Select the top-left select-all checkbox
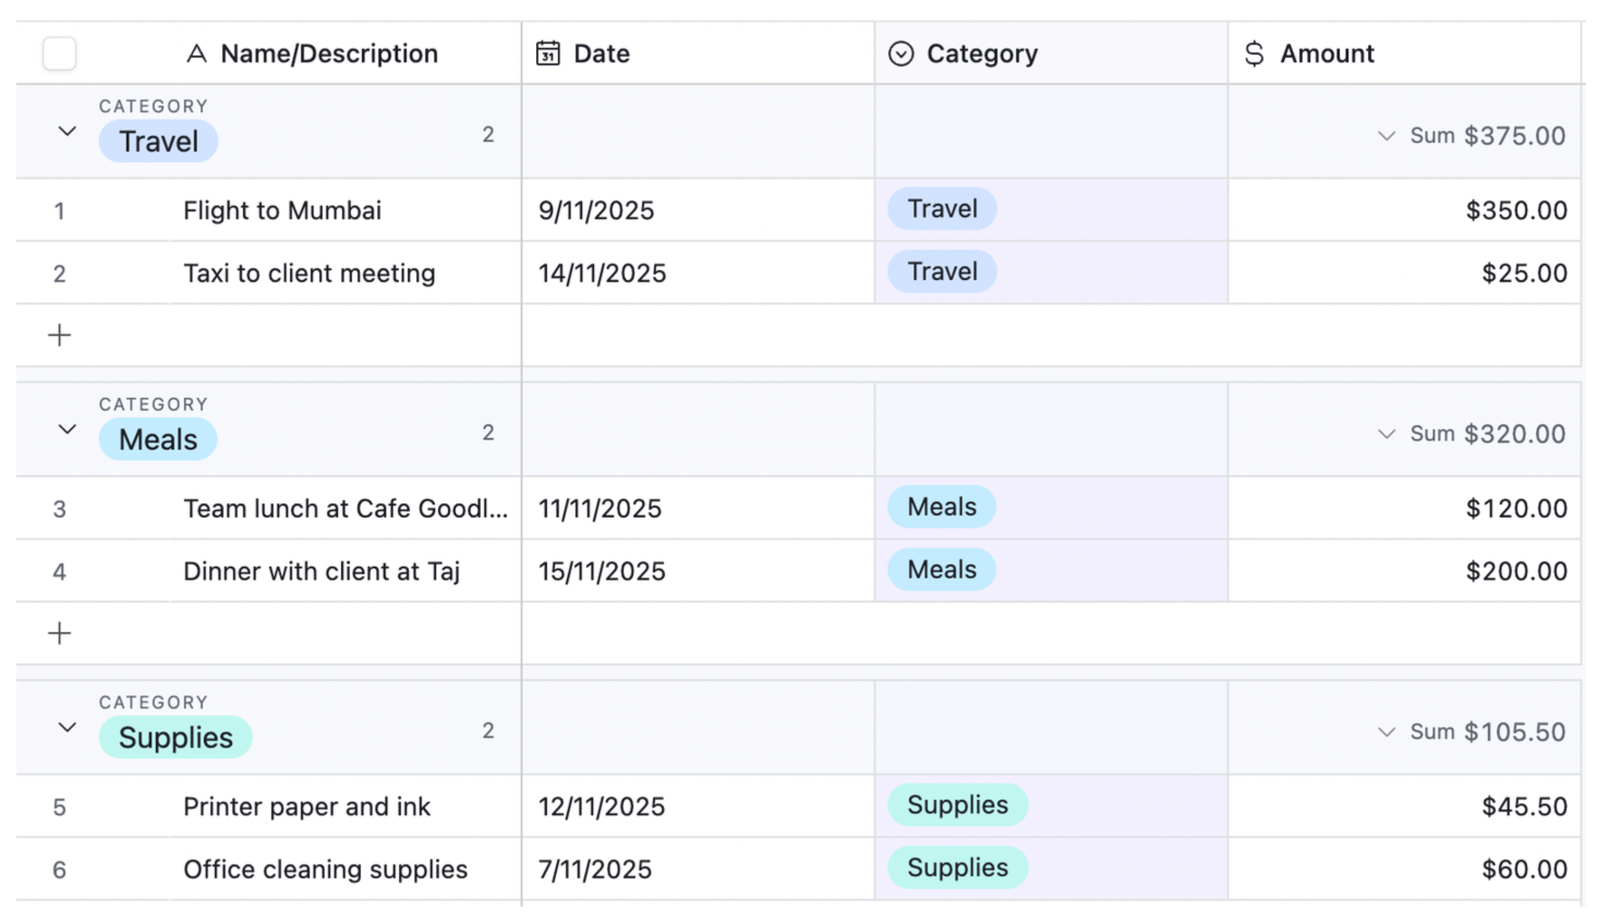 pos(59,53)
